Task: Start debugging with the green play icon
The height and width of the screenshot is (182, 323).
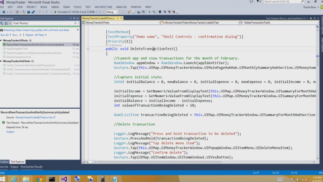Action: point(55,12)
